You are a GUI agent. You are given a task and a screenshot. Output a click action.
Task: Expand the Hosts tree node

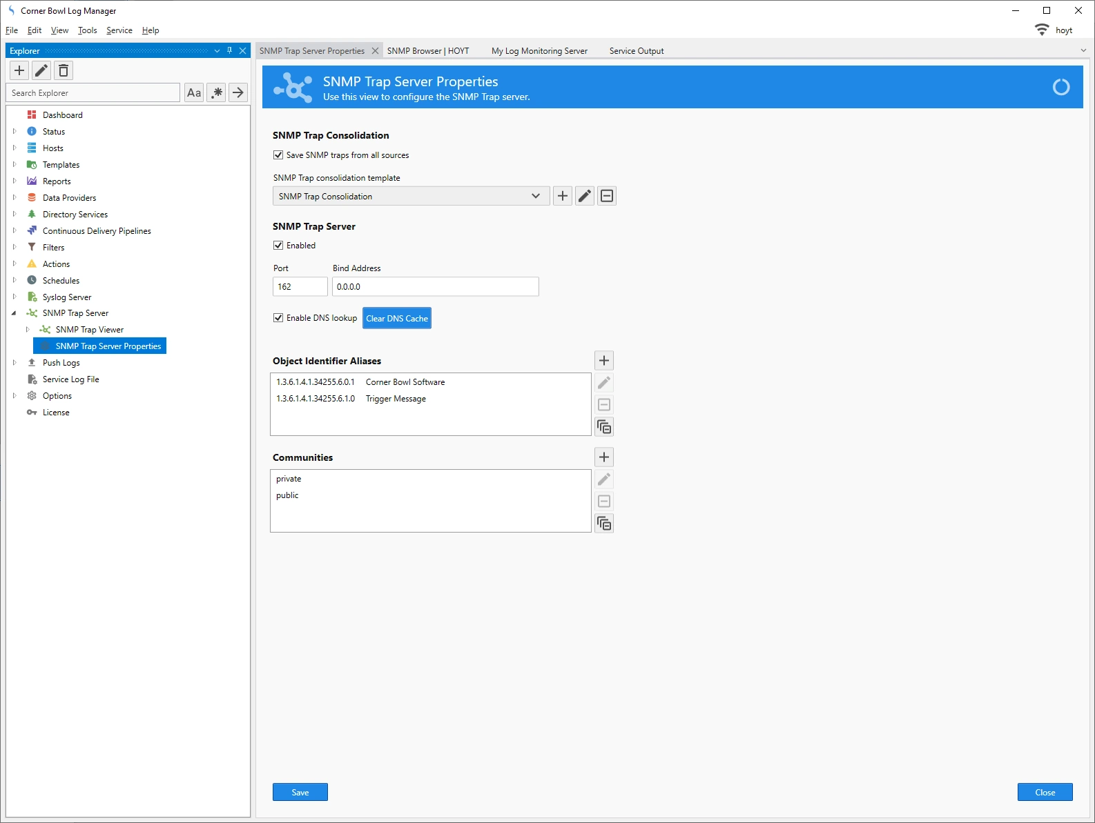pos(14,148)
